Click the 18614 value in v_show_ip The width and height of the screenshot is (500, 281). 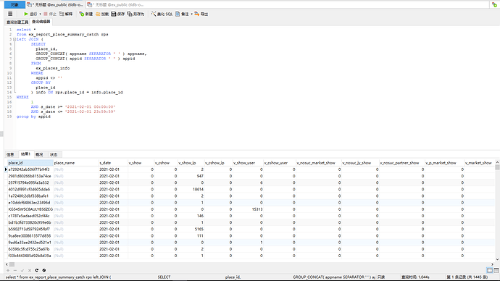[x=198, y=189]
